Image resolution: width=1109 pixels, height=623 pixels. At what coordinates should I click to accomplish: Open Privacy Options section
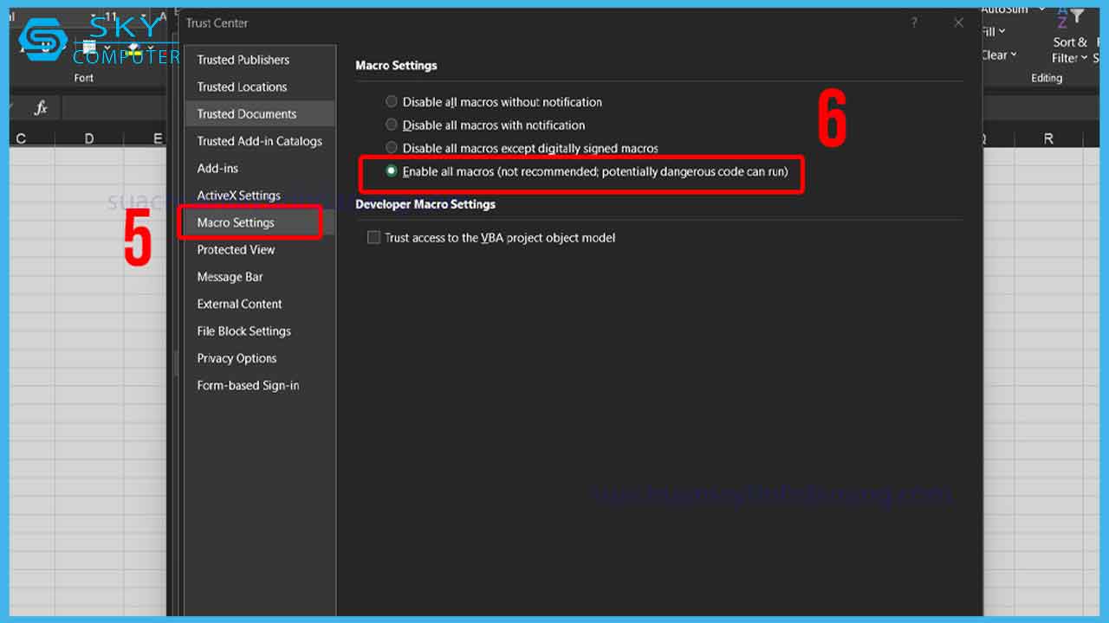(x=260, y=358)
